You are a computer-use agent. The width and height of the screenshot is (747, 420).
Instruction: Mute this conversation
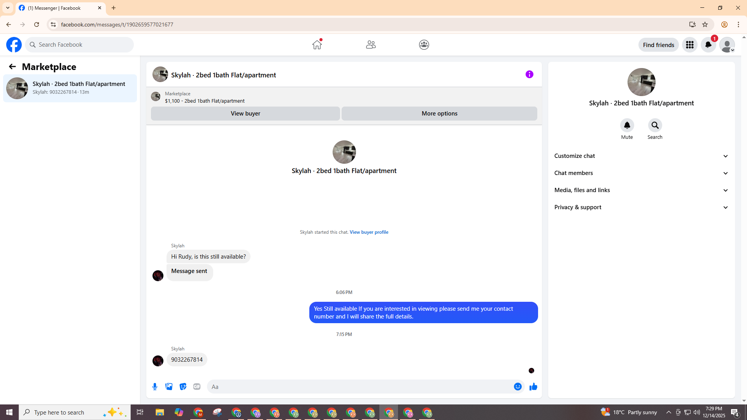(x=627, y=125)
